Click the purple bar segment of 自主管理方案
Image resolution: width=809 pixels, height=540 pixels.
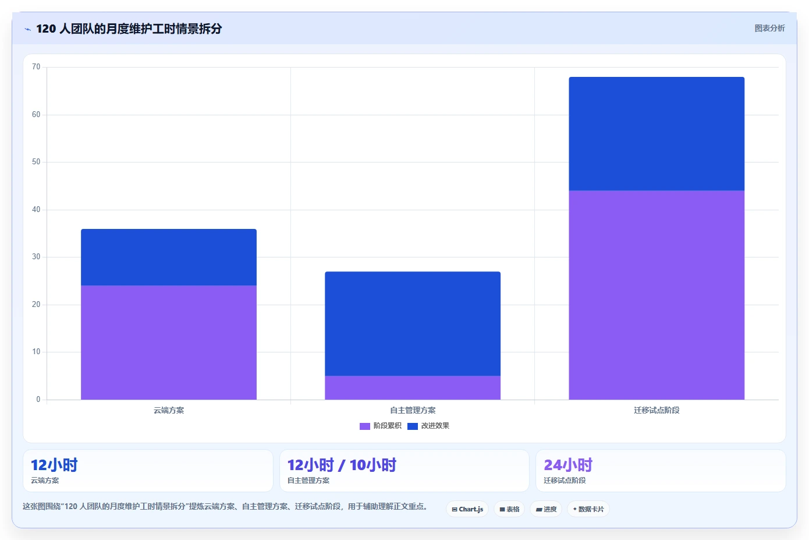tap(413, 387)
